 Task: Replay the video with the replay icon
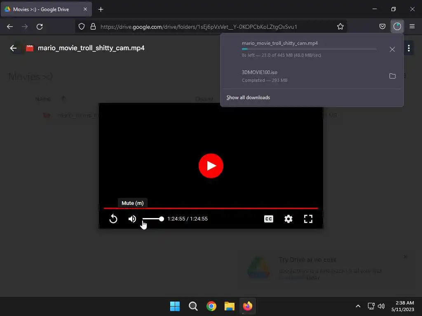[113, 219]
